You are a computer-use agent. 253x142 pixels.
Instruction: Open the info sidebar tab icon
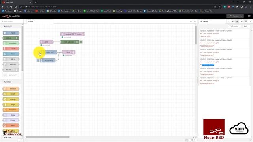click(x=228, y=21)
